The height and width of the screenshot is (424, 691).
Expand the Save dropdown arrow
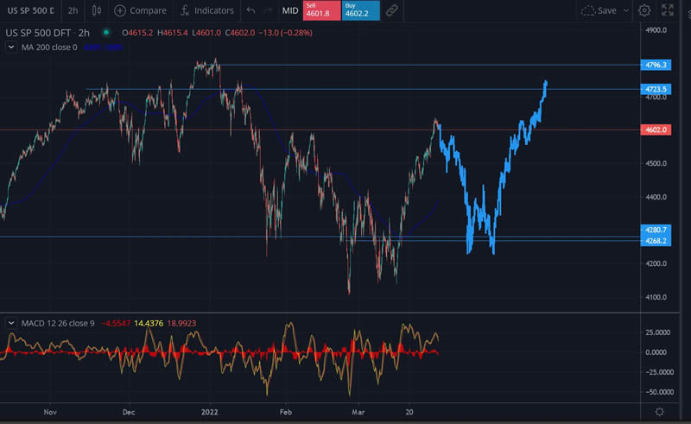pos(625,10)
